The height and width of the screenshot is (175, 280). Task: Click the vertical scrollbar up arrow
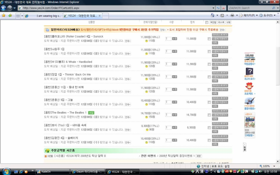tap(278, 22)
